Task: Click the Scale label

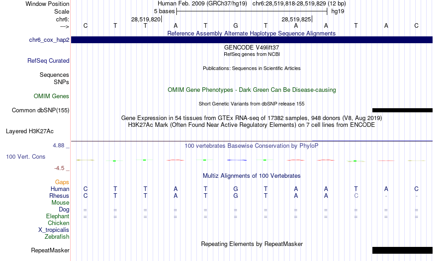Action: point(62,11)
